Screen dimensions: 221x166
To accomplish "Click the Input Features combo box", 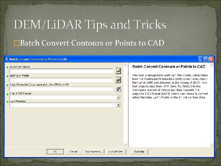I will [x=65, y=105].
